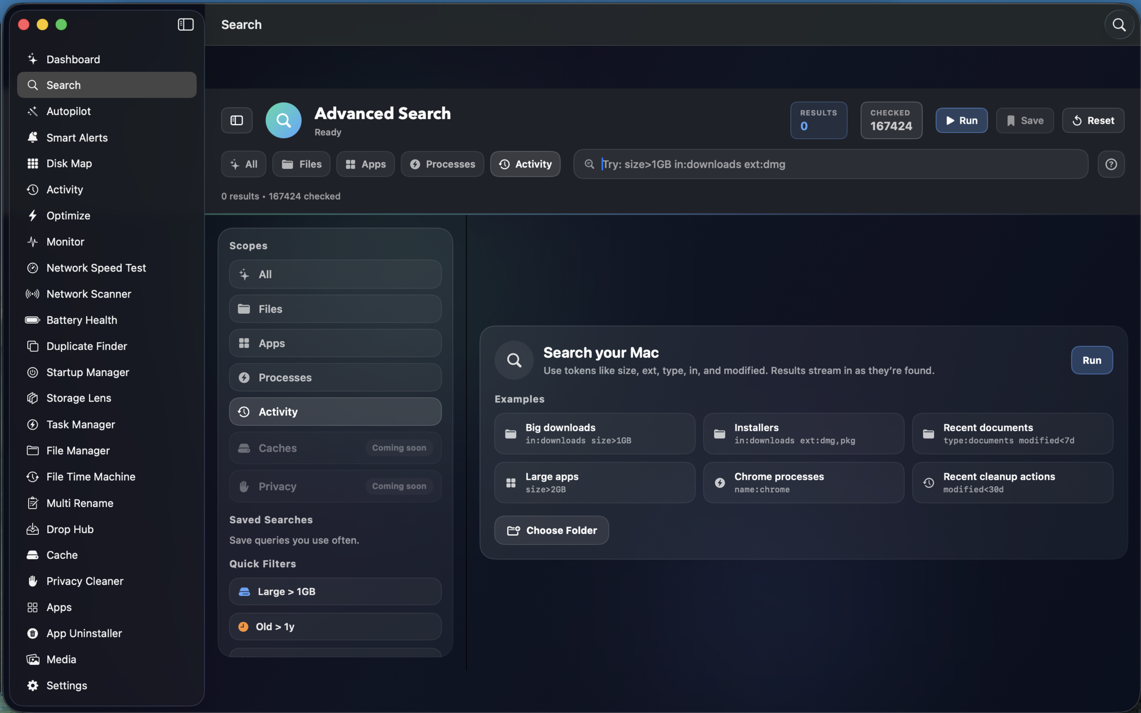The image size is (1141, 713).
Task: Select the Files scope in Scopes panel
Action: click(x=335, y=309)
